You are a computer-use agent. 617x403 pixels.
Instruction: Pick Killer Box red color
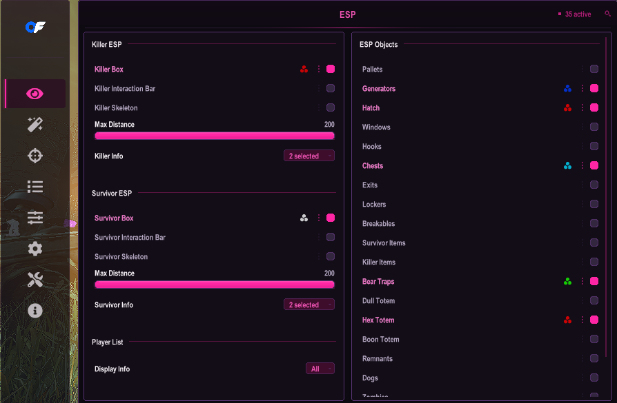click(304, 69)
